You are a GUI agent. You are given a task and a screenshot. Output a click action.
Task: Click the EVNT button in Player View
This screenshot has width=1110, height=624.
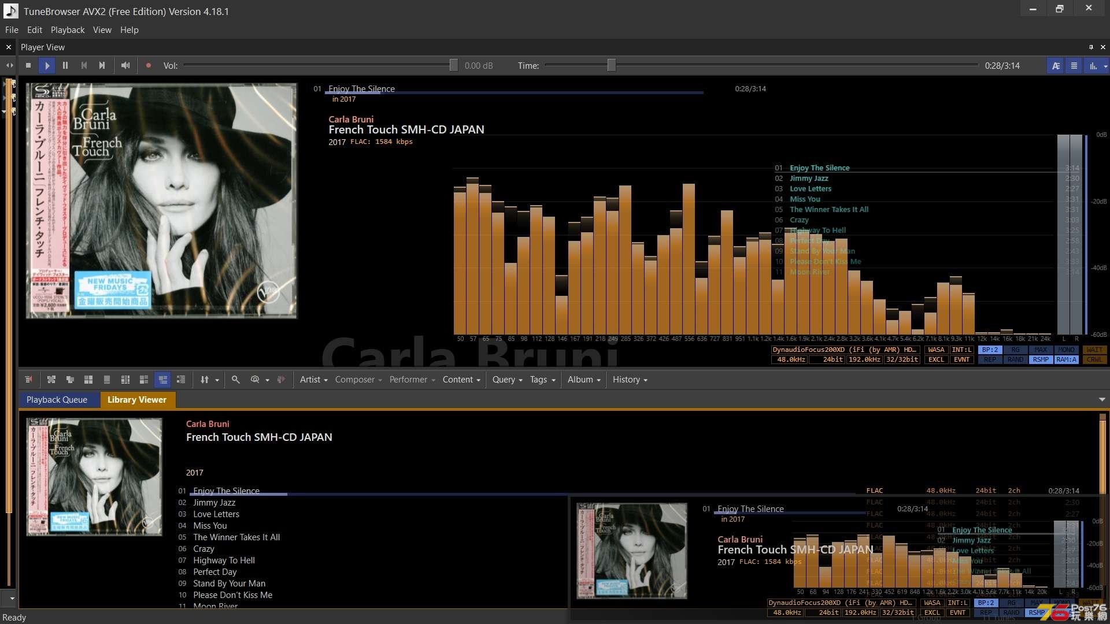pos(961,359)
